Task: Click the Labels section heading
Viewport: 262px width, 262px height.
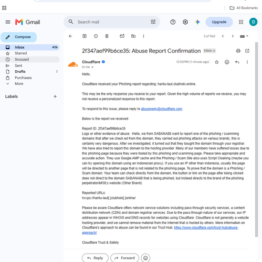Action: tap(12, 96)
